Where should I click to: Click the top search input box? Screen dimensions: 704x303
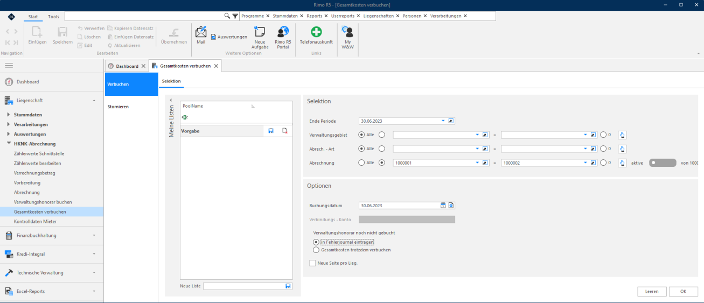point(145,16)
